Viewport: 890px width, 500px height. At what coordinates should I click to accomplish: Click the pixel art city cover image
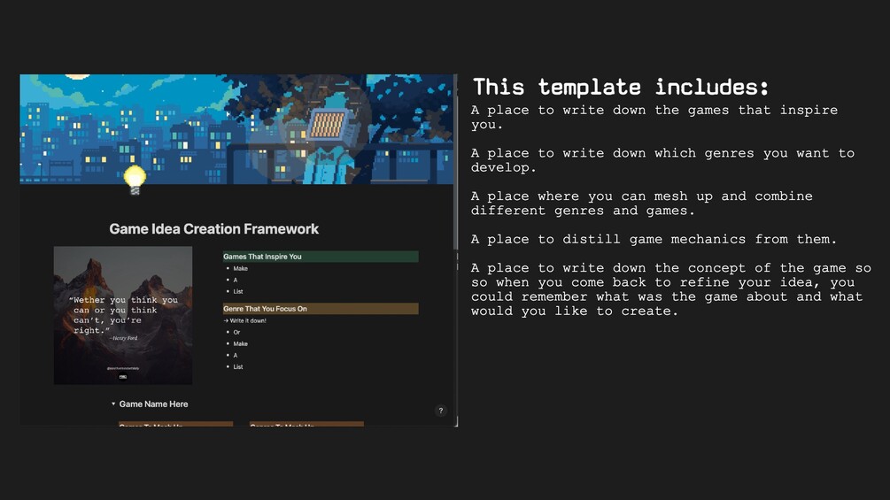(236, 129)
